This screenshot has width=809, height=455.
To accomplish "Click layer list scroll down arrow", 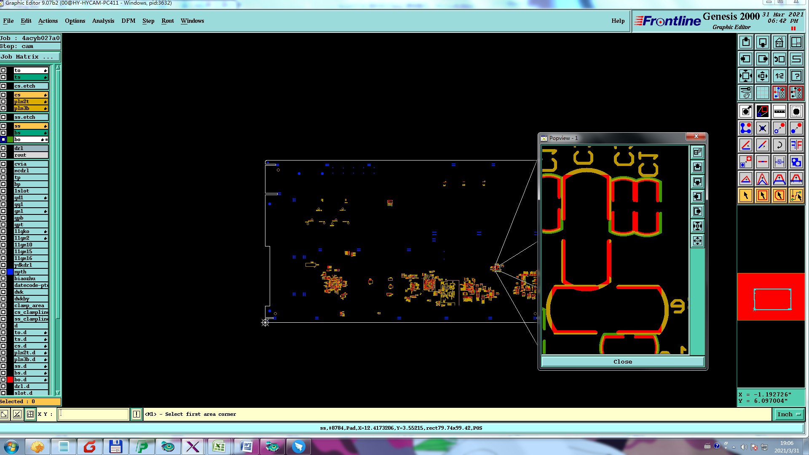I will [x=58, y=393].
